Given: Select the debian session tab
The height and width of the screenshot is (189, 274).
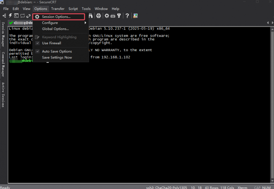Looking at the screenshot, I should click(x=21, y=23).
